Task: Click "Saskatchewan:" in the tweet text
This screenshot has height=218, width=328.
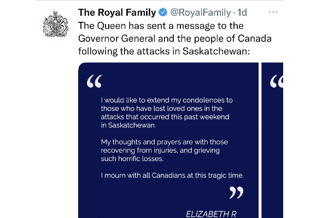Action: click(216, 51)
